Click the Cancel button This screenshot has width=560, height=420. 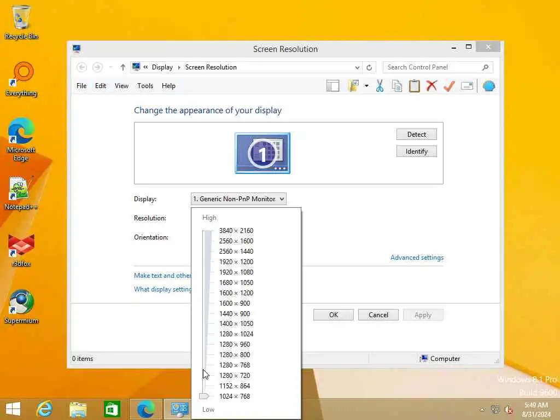point(378,314)
